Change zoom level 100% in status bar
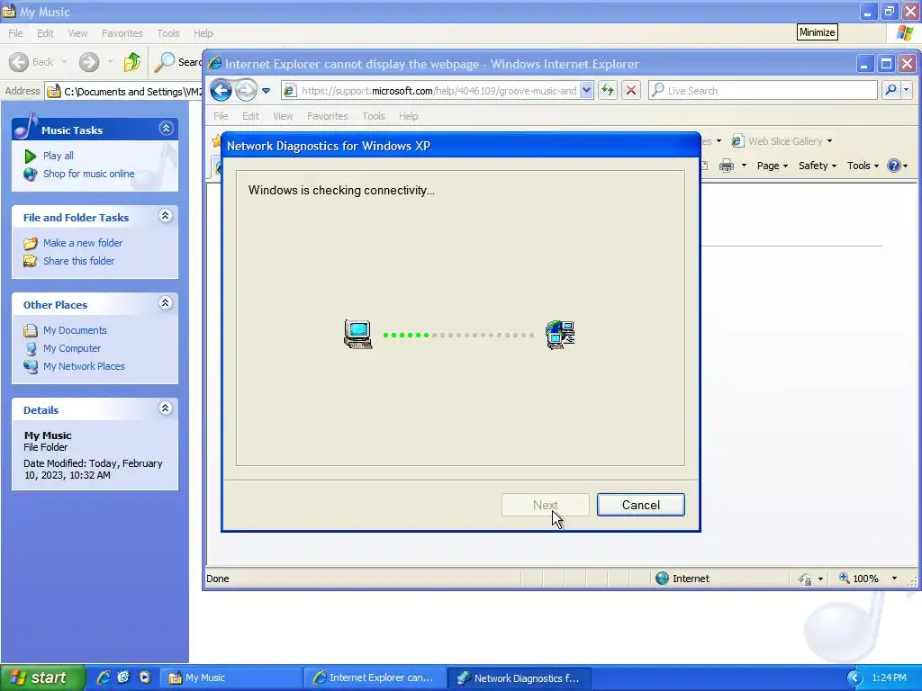 coord(868,579)
